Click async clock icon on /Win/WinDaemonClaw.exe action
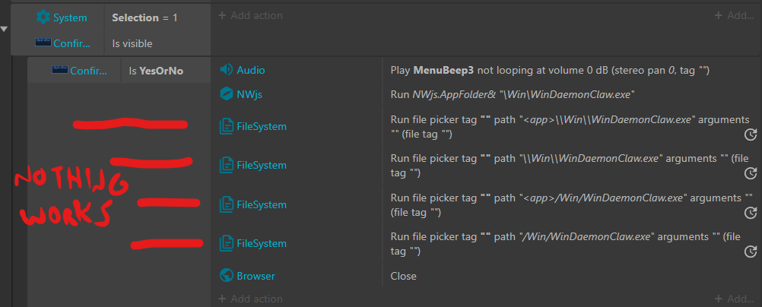 pyautogui.click(x=749, y=252)
